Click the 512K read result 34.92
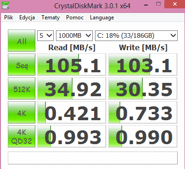185x169 pixels. pyautogui.click(x=72, y=88)
